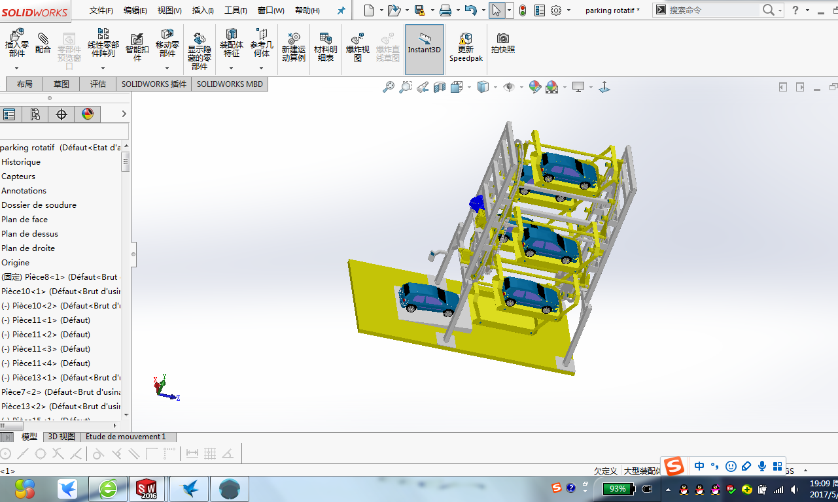This screenshot has width=838, height=502.
Task: Toggle the hide/show items eye icon
Action: click(x=509, y=87)
